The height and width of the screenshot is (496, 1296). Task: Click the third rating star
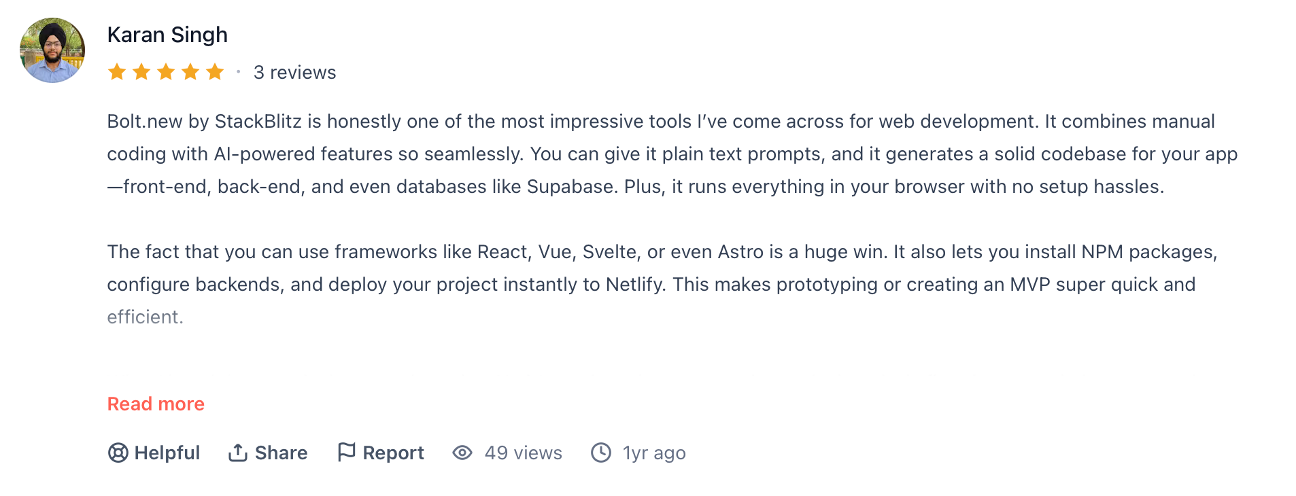166,72
